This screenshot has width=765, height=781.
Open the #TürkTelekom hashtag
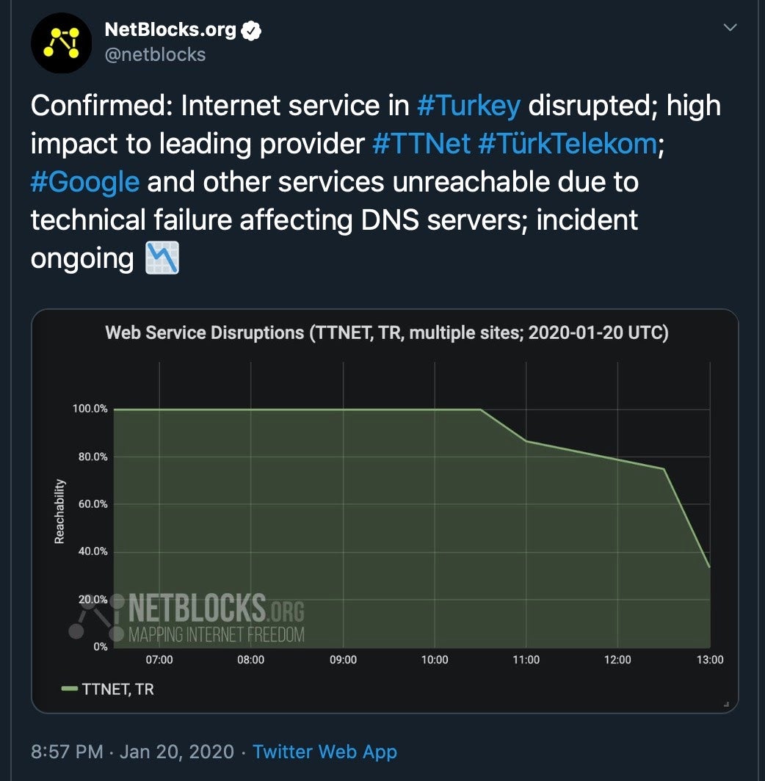pyautogui.click(x=567, y=144)
